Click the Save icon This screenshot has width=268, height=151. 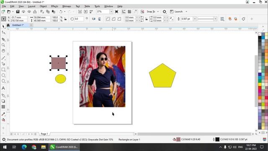coord(18,12)
